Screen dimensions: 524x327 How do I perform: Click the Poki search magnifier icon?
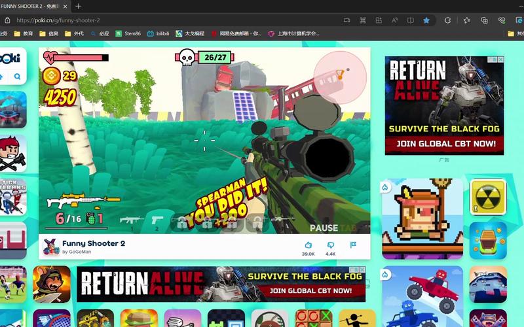pyautogui.click(x=17, y=77)
